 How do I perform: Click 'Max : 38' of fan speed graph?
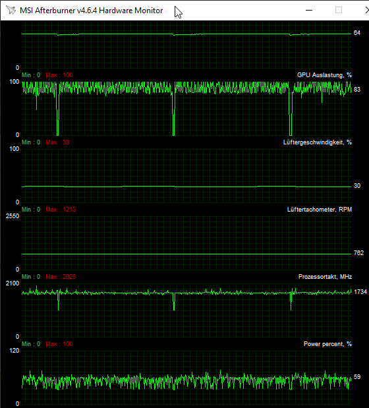(57, 142)
